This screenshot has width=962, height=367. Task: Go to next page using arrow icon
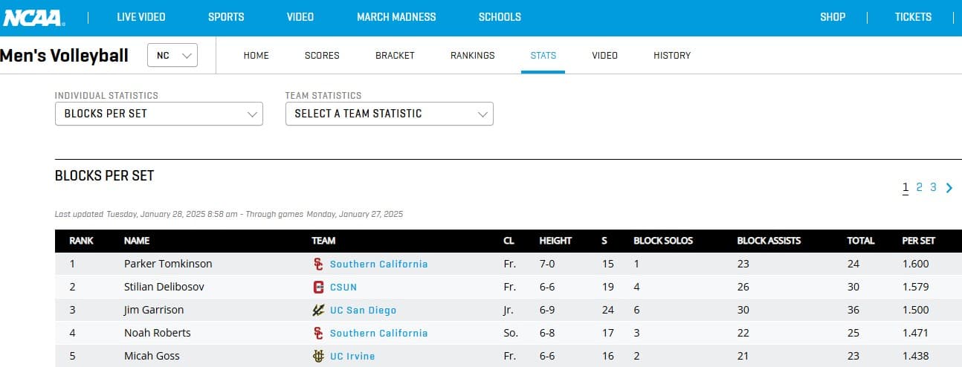949,188
